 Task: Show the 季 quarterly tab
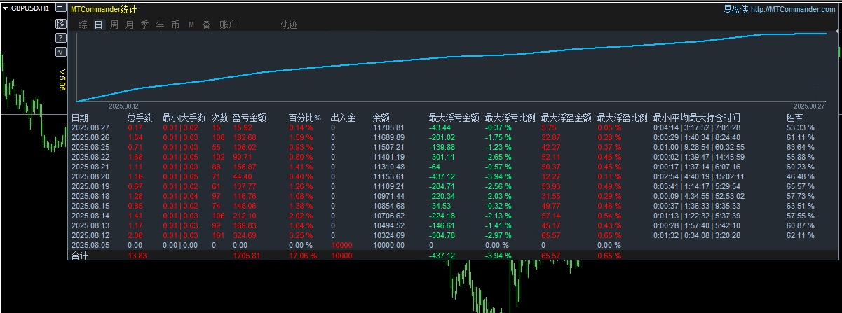click(144, 25)
